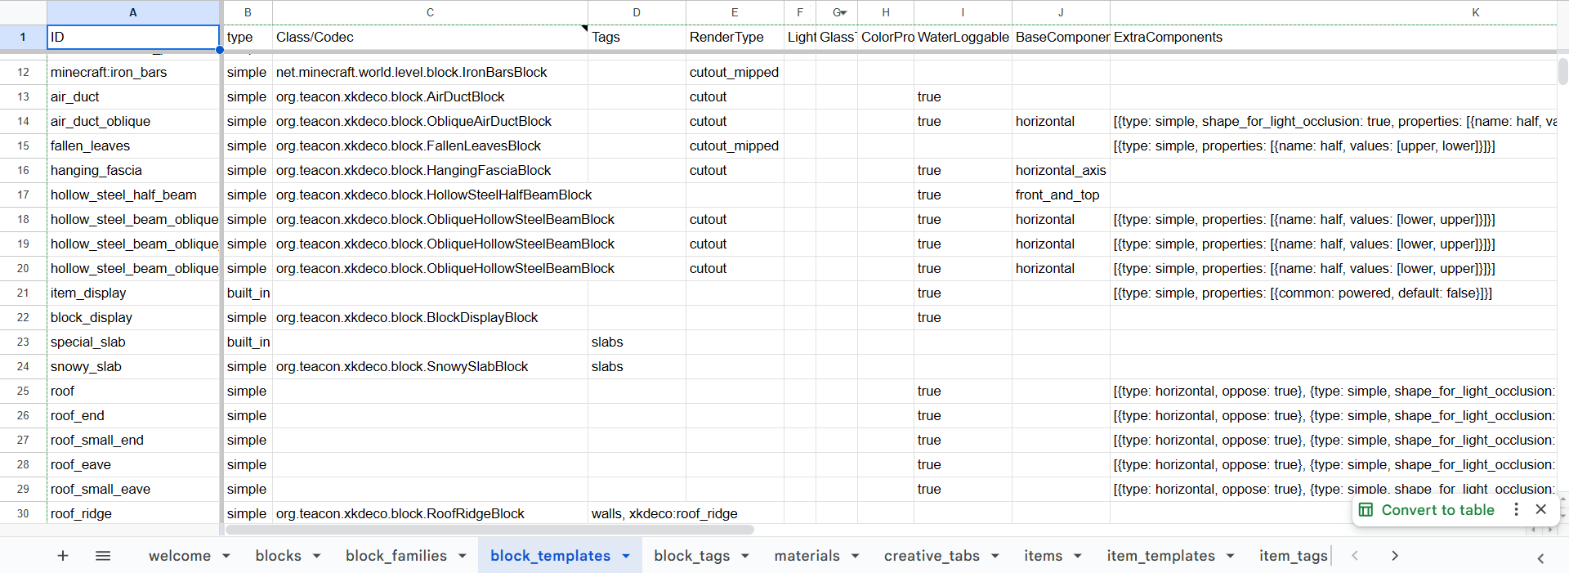Click the horizontal scrollbar thumb
The height and width of the screenshot is (573, 1569).
click(x=489, y=530)
